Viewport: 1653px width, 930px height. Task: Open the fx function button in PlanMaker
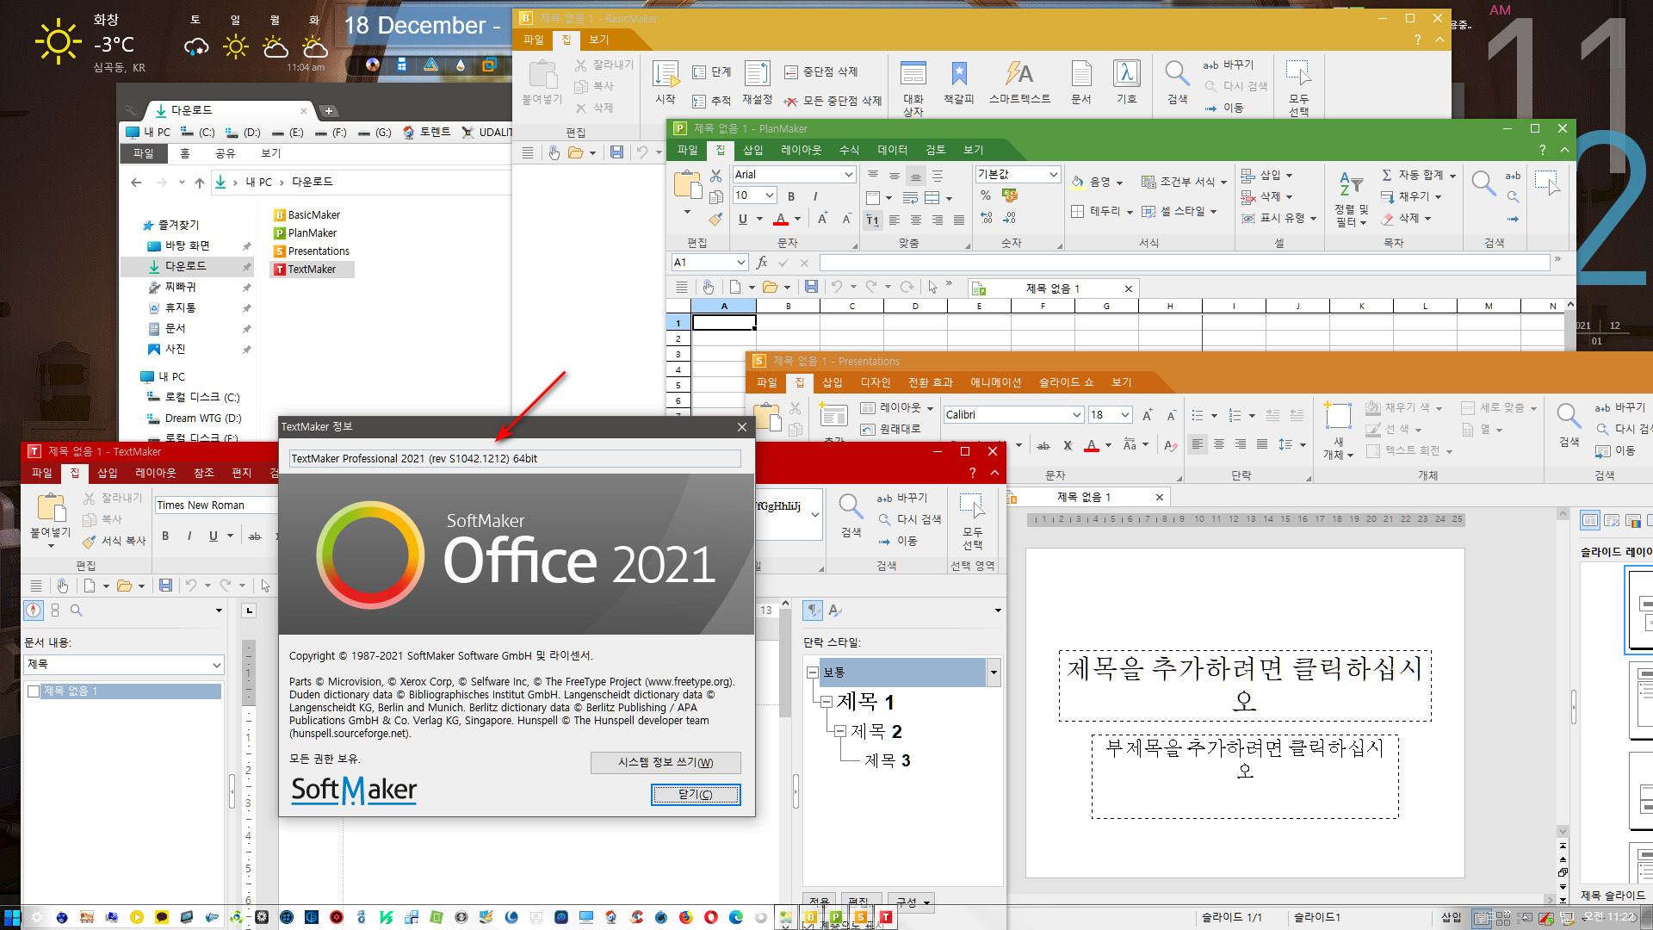762,263
